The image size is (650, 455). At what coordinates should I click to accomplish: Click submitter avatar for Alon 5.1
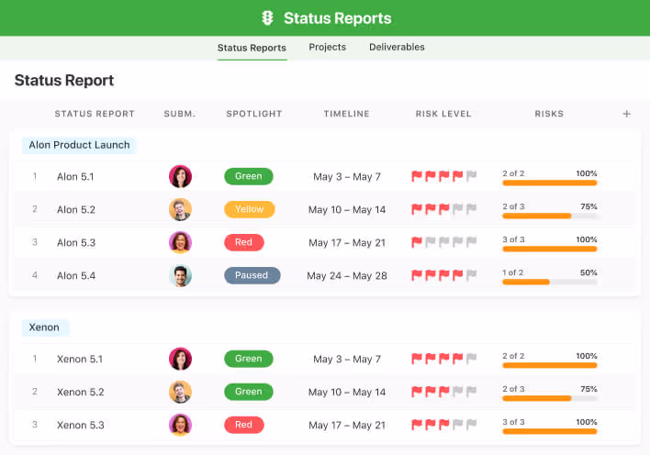click(x=180, y=176)
